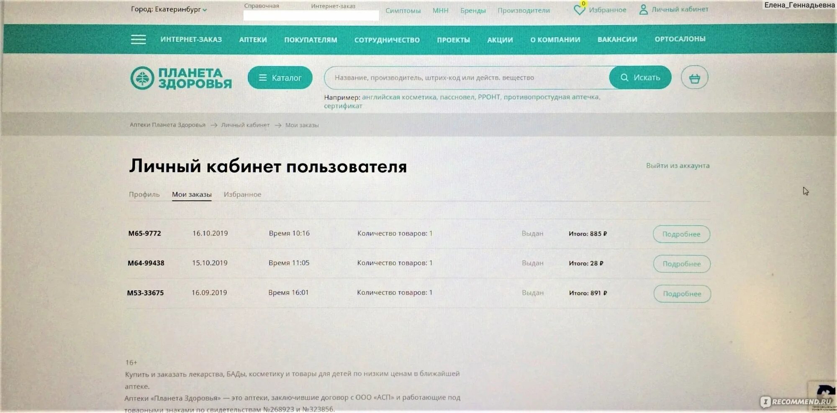Click the Производители link

click(524, 10)
